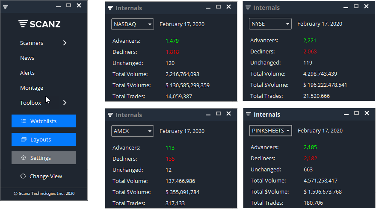Viewport: 376px width, 209px height.
Task: Click NASDAQ dollar volume $ 130,585,299,359
Action: [187, 85]
